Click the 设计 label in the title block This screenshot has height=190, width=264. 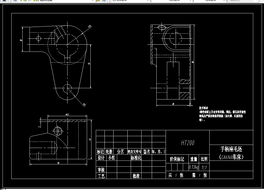click(x=101, y=158)
